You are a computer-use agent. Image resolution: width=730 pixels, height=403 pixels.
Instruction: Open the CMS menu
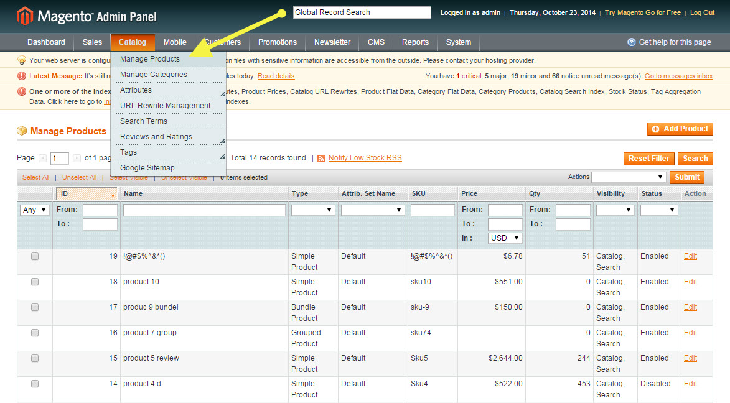(376, 42)
